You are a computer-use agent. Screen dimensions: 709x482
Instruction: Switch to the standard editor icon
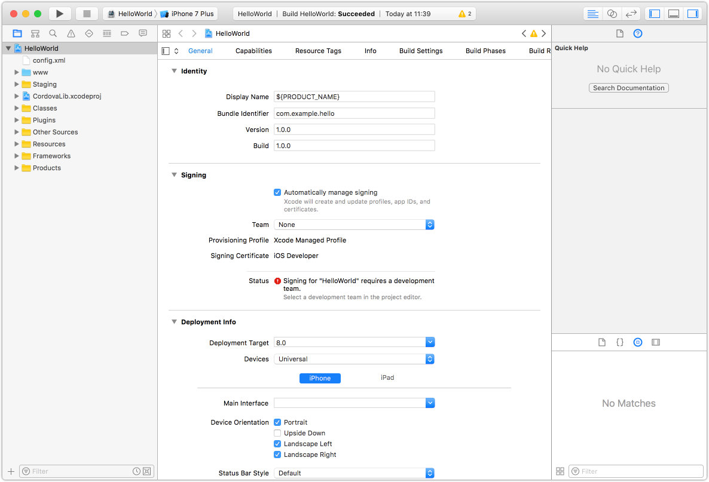click(x=593, y=14)
